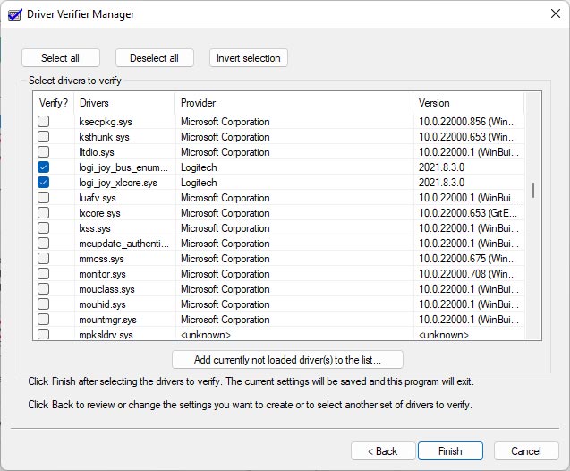Viewport: 570px width, 471px height.
Task: Select the luafv.sys row name
Action: coord(97,198)
